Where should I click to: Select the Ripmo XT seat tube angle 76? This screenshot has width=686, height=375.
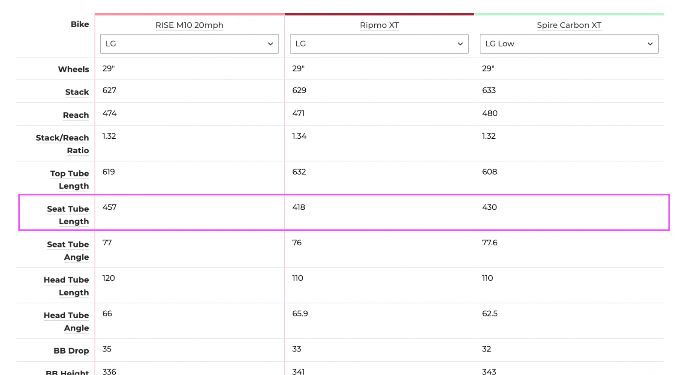pos(297,243)
